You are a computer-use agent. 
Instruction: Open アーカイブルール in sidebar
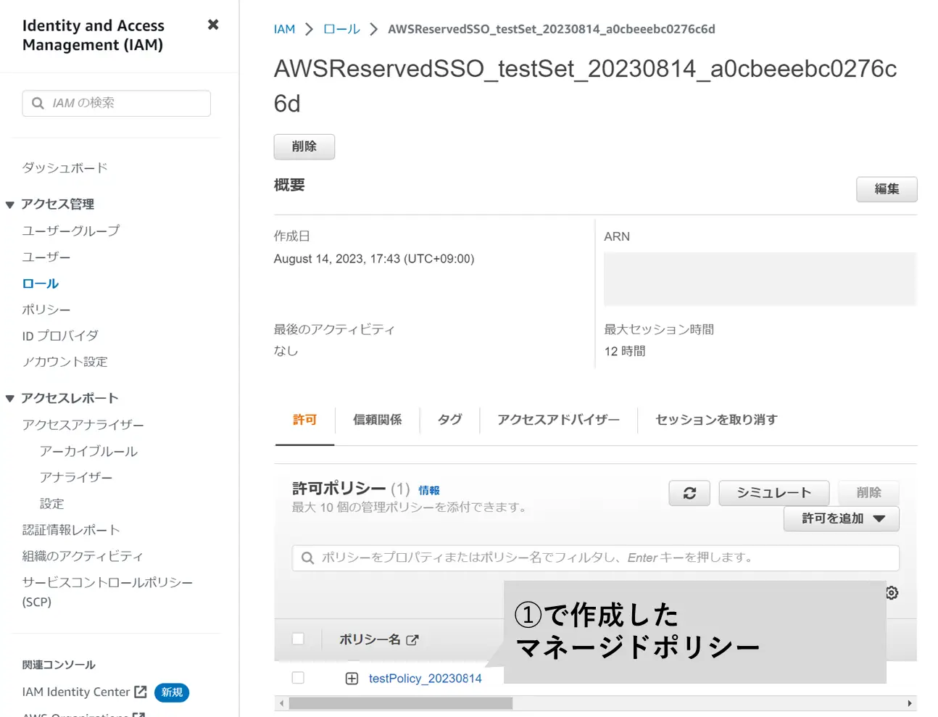pos(89,451)
